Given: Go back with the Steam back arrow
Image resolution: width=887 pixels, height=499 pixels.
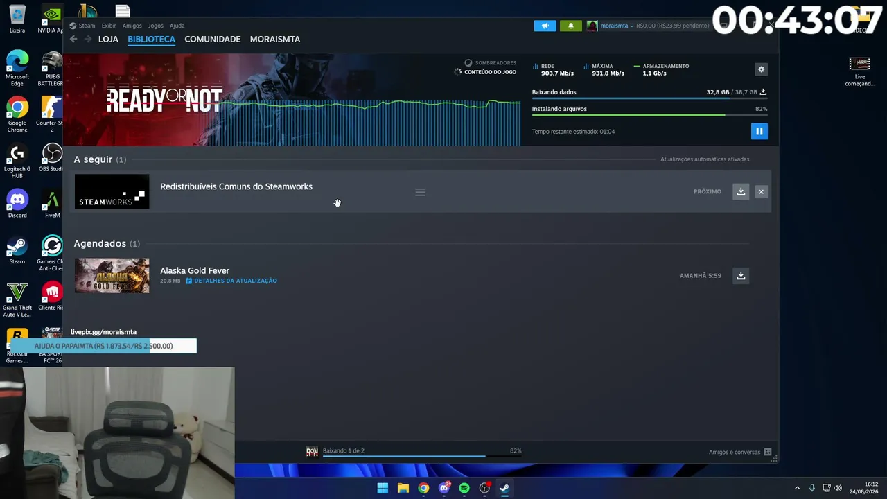Looking at the screenshot, I should pyautogui.click(x=73, y=39).
